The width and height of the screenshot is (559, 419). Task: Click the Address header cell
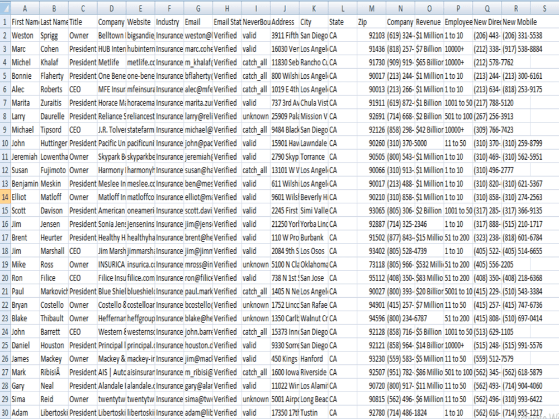coord(285,22)
